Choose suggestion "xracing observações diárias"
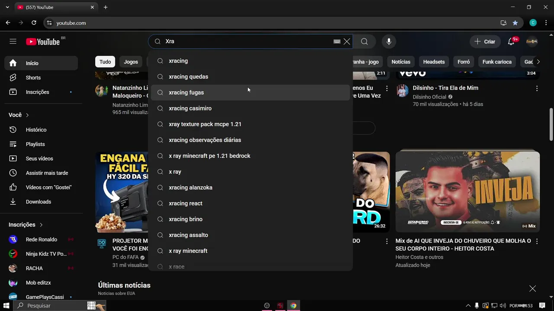The image size is (554, 311). pyautogui.click(x=250, y=140)
